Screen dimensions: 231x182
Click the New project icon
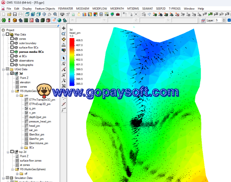(3, 14)
